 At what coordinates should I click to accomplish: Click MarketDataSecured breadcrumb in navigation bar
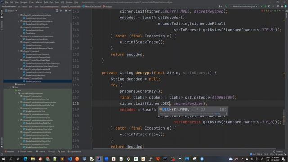92,6
